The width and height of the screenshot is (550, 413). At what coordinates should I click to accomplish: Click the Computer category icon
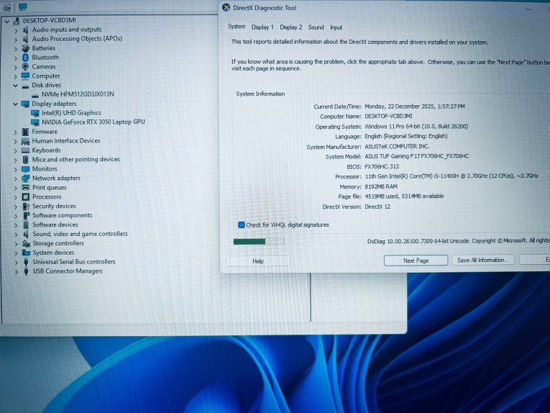coord(25,76)
